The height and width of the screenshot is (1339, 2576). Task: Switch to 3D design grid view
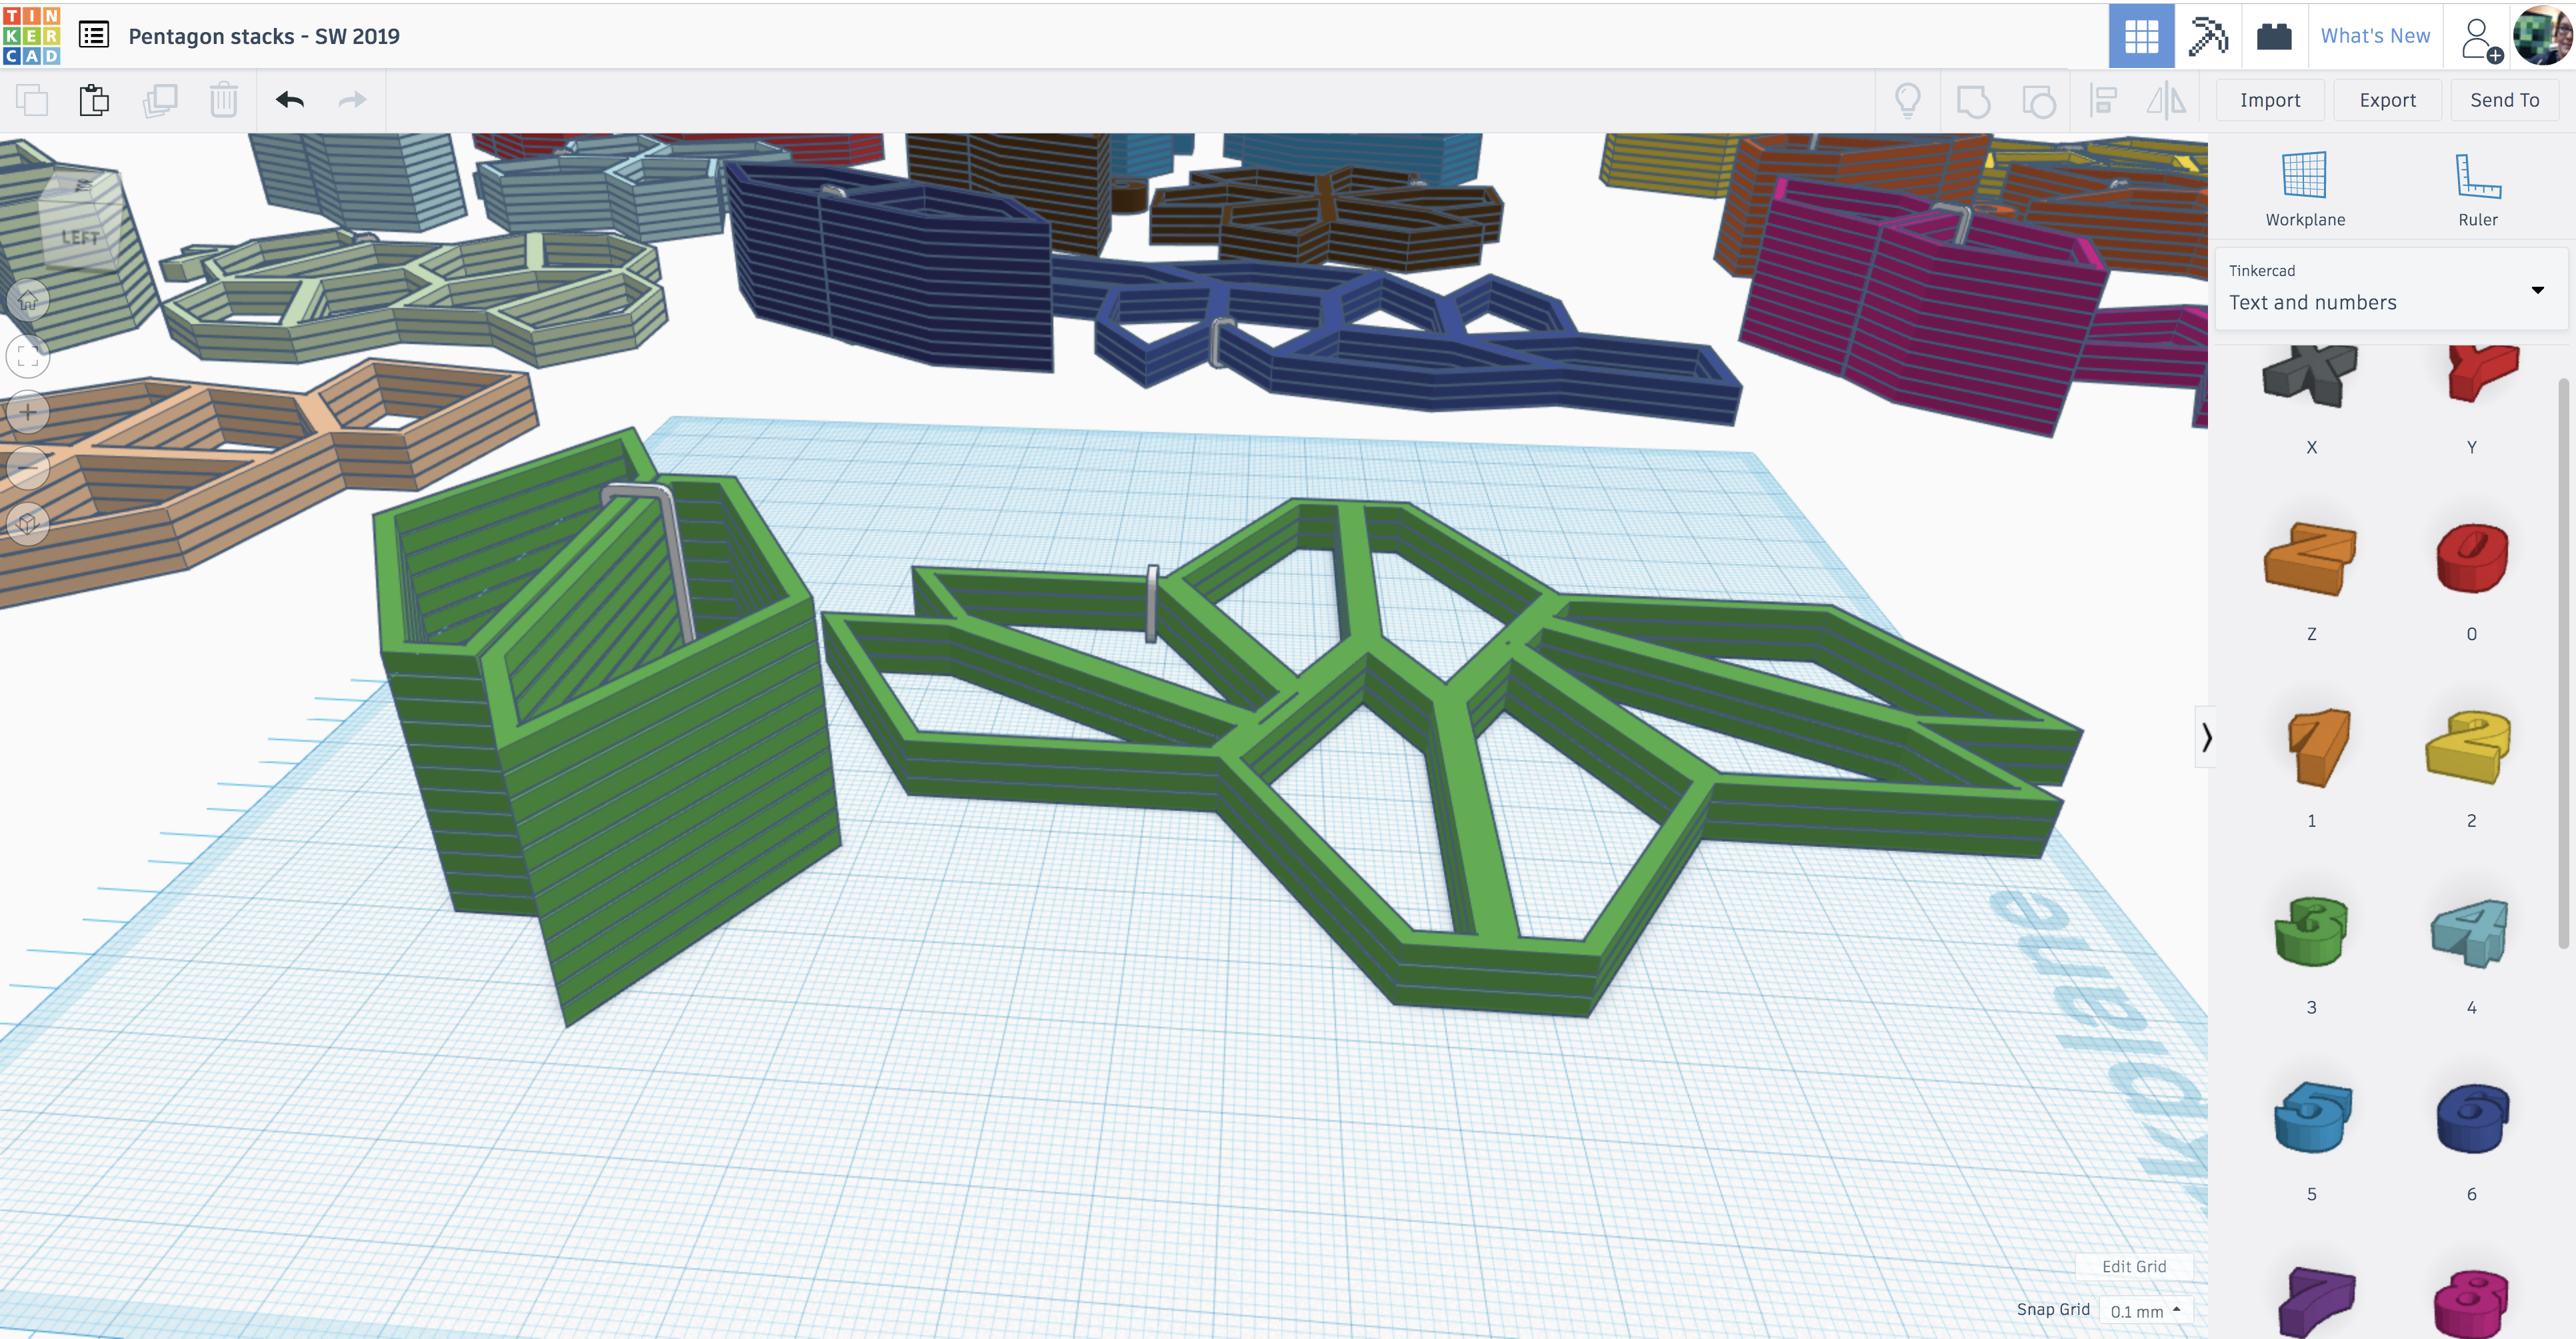2141,36
